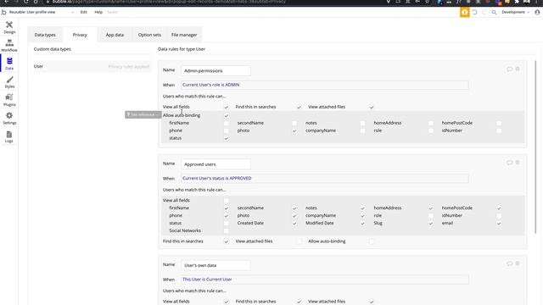This screenshot has height=305, width=543.
Task: Open the Development version dropdown
Action: tap(516, 12)
